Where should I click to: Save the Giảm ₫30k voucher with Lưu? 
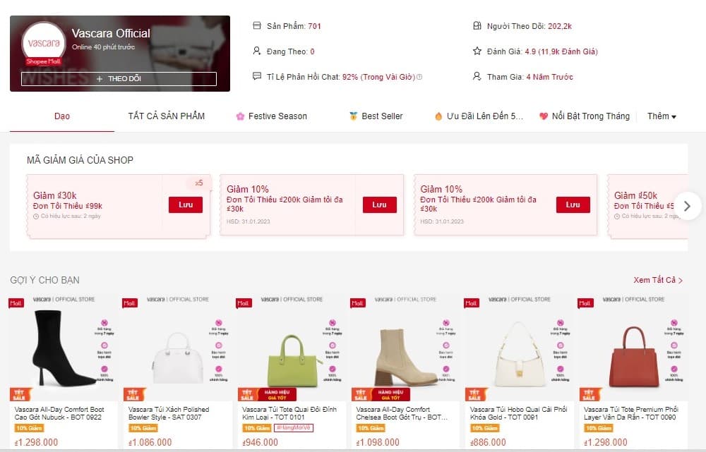(x=186, y=204)
